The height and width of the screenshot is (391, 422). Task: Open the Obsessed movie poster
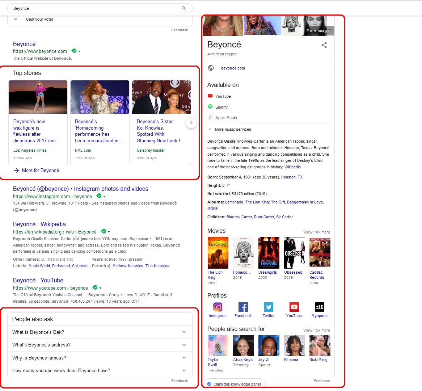click(295, 253)
